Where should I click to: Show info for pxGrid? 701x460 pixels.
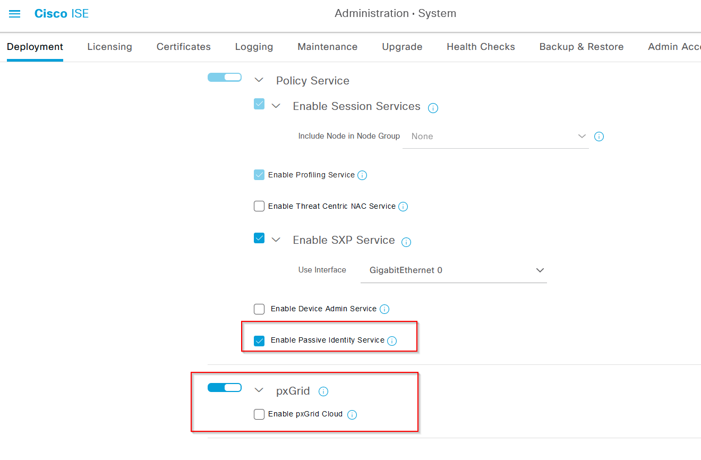(x=323, y=392)
